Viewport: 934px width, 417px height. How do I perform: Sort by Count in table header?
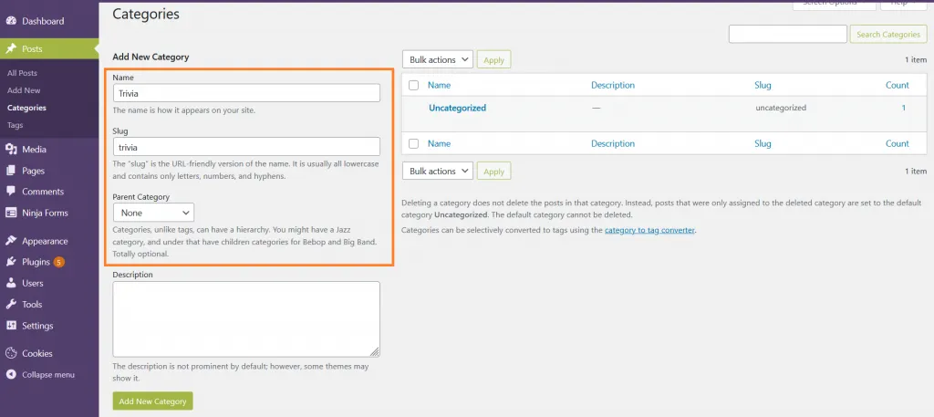(898, 85)
